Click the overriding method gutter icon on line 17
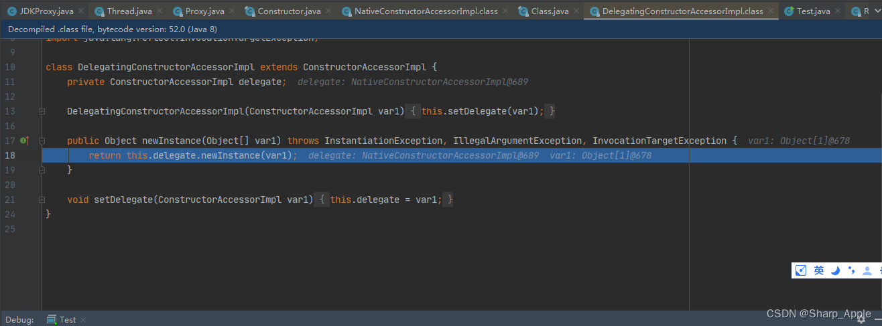Image resolution: width=882 pixels, height=326 pixels. 25,141
